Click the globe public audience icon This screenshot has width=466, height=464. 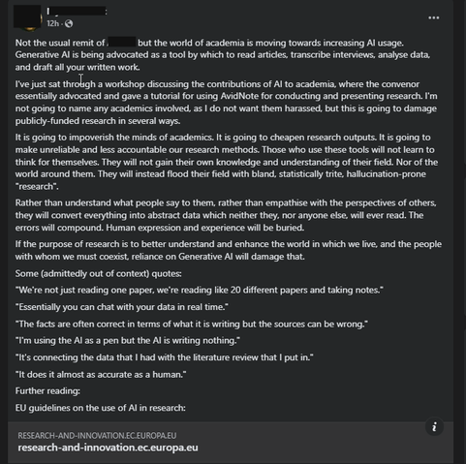(x=69, y=23)
